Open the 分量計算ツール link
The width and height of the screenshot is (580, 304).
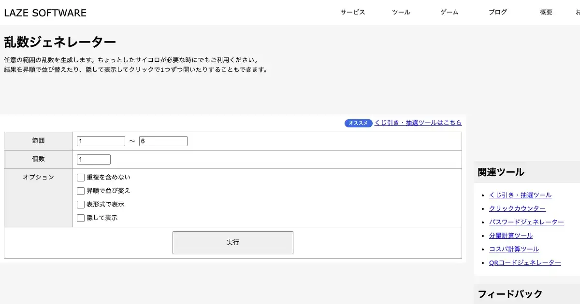pos(511,236)
